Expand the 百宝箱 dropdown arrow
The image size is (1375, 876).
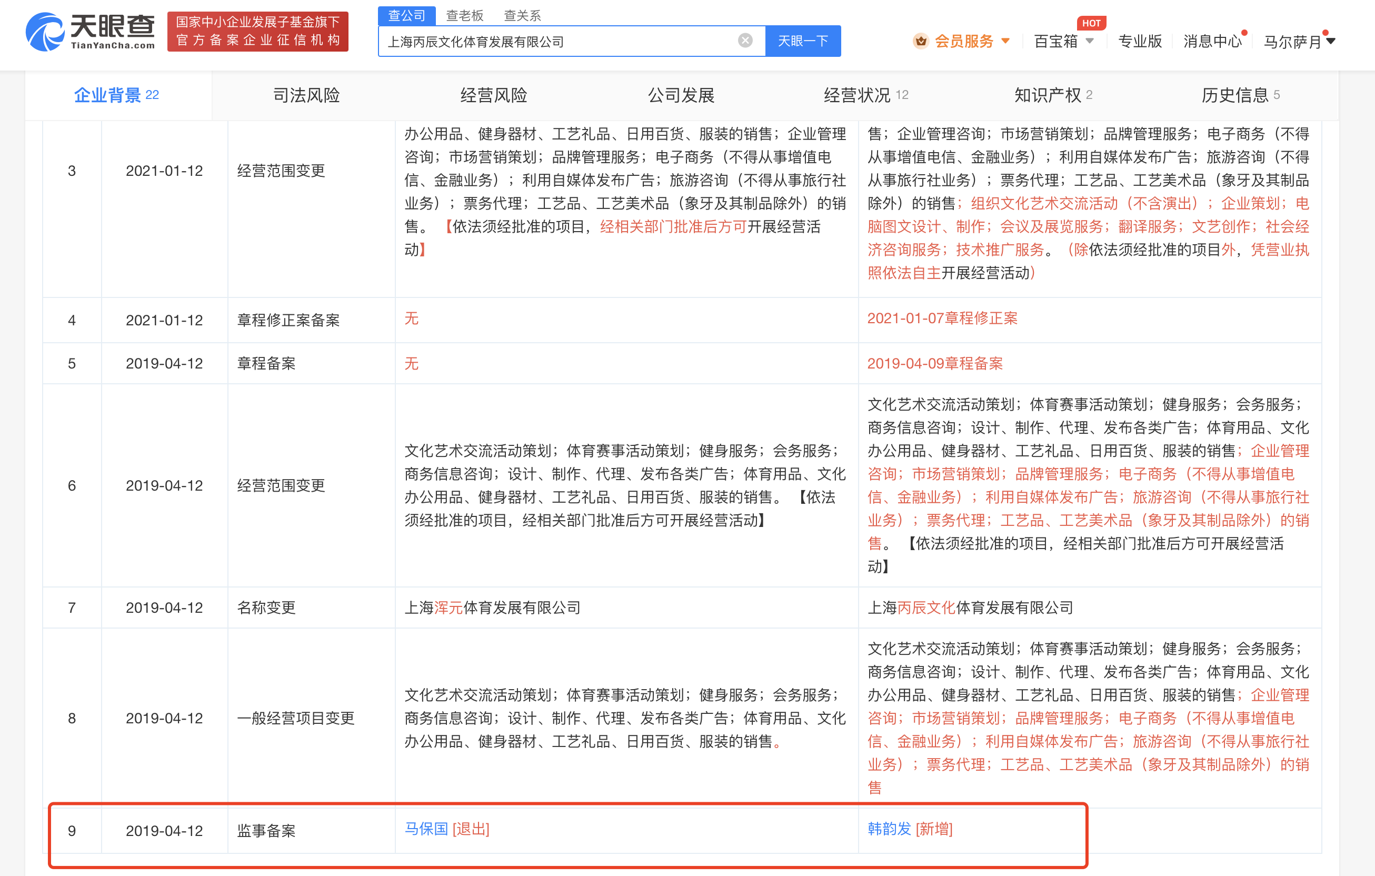tap(1090, 41)
